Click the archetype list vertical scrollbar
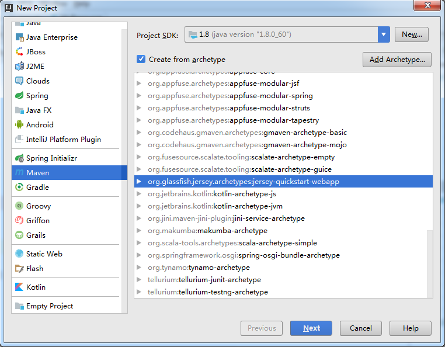This screenshot has height=347, width=445. pos(430,264)
